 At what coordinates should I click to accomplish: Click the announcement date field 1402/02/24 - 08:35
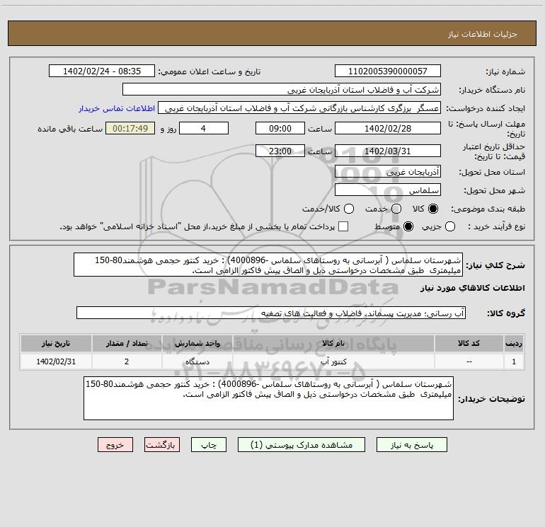click(x=102, y=71)
